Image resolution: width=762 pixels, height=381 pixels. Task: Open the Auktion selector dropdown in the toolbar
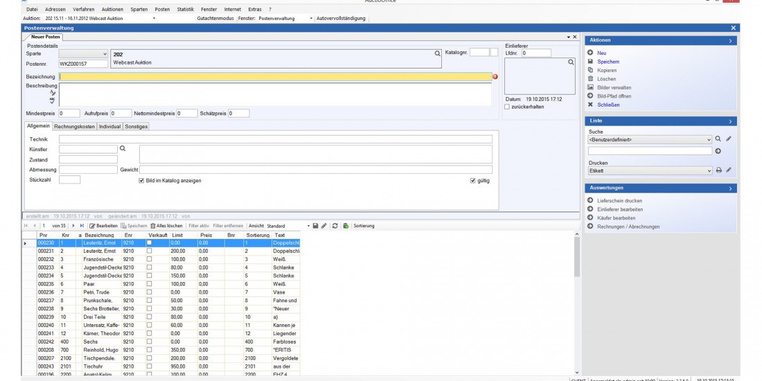pyautogui.click(x=154, y=19)
